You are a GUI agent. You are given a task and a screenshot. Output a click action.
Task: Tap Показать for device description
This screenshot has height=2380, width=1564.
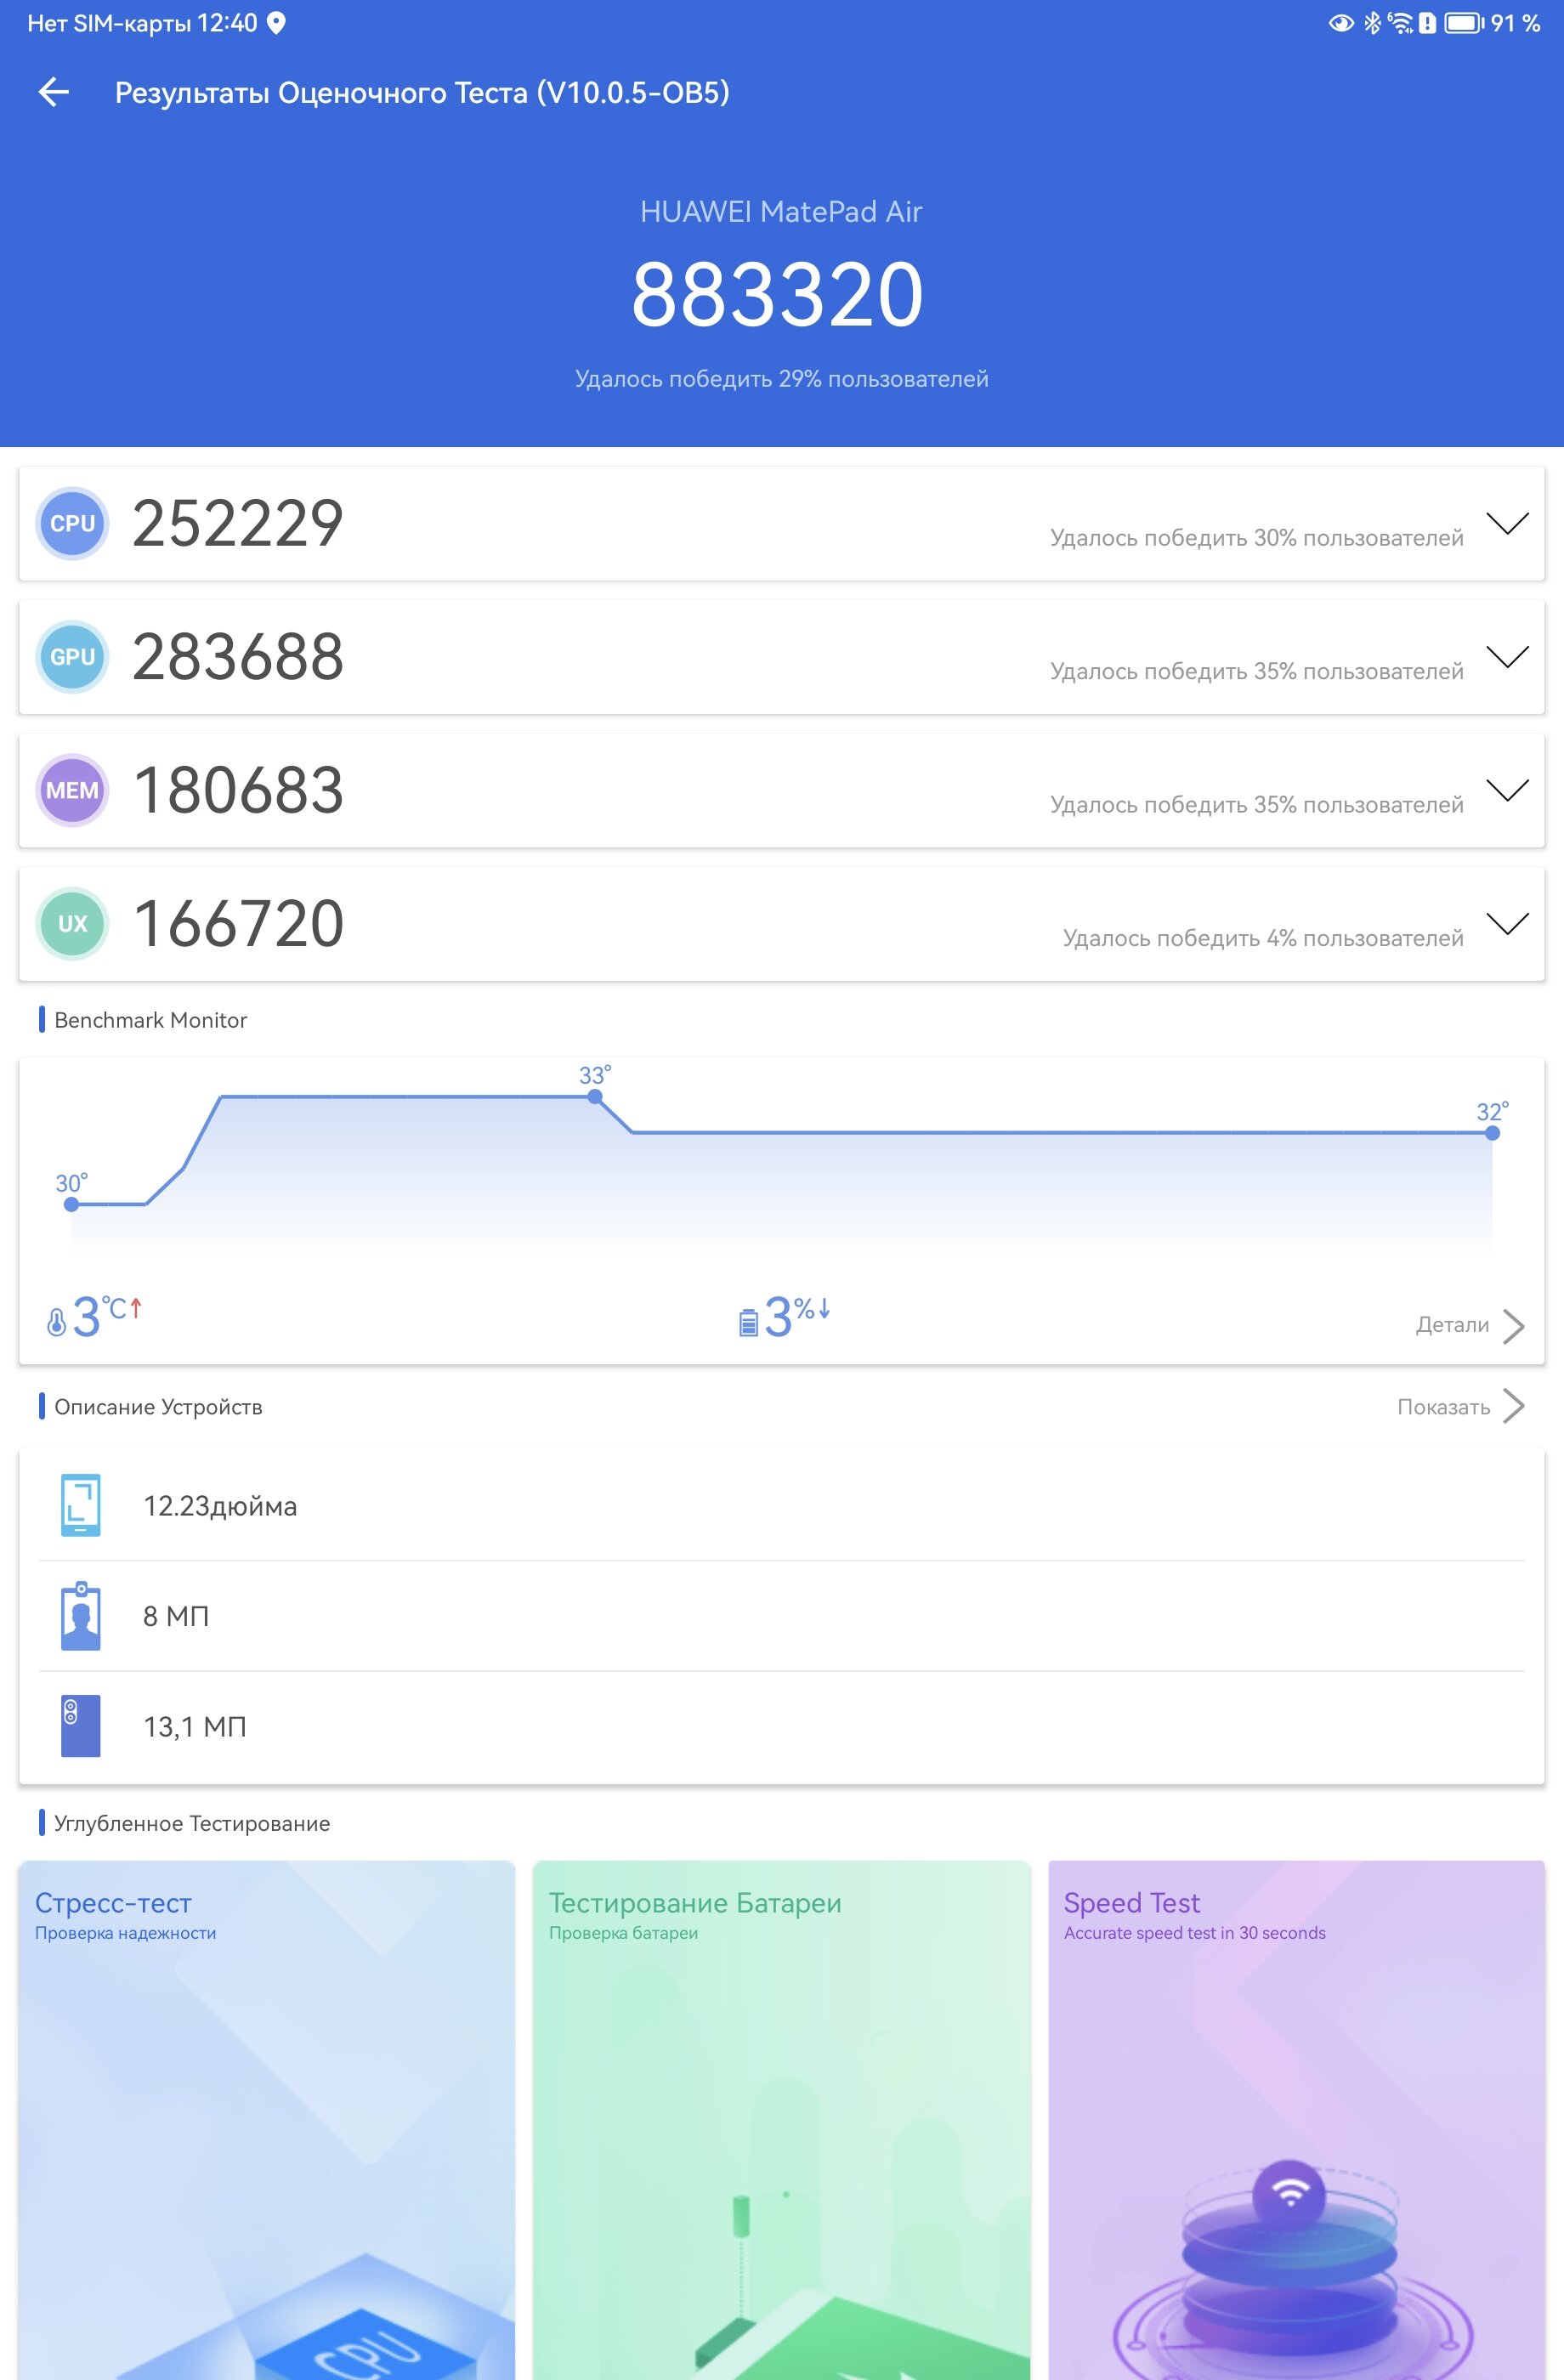[1443, 1407]
